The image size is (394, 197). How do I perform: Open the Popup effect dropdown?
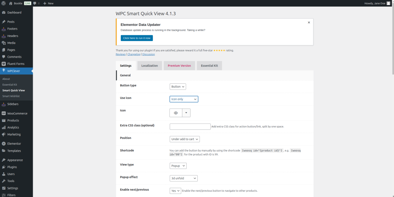184,178
